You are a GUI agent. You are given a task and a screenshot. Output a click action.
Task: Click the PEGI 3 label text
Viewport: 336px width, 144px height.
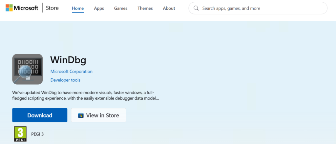pyautogui.click(x=37, y=134)
